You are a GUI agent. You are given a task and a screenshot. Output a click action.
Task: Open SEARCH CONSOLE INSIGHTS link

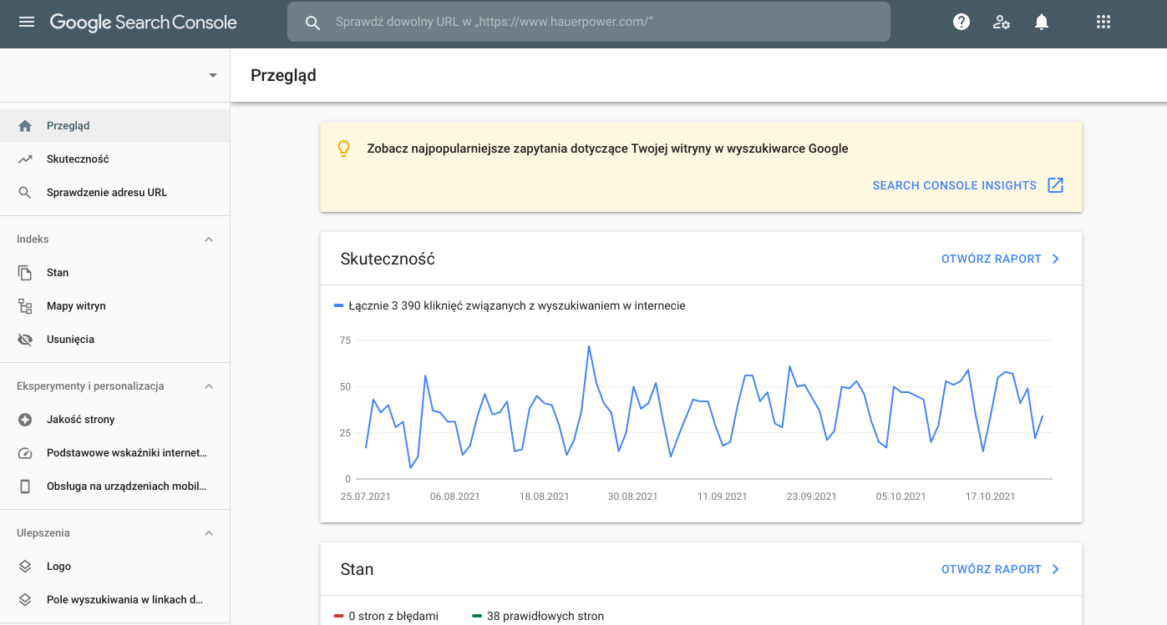coord(955,185)
